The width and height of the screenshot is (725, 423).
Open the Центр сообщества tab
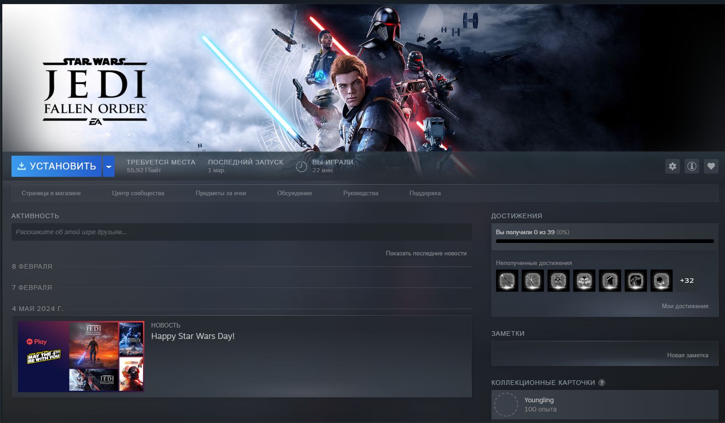point(138,193)
